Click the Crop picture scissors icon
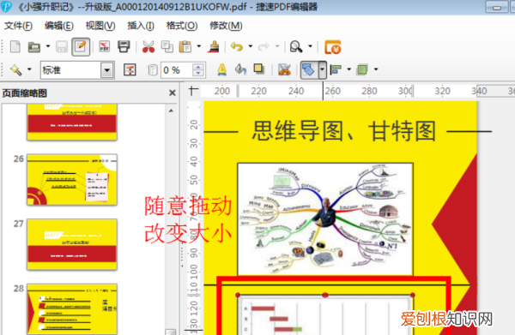This screenshot has width=515, height=335. (284, 69)
